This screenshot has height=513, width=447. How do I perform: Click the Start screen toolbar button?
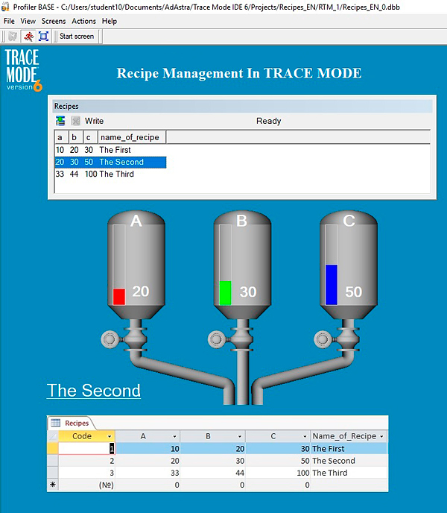point(77,37)
